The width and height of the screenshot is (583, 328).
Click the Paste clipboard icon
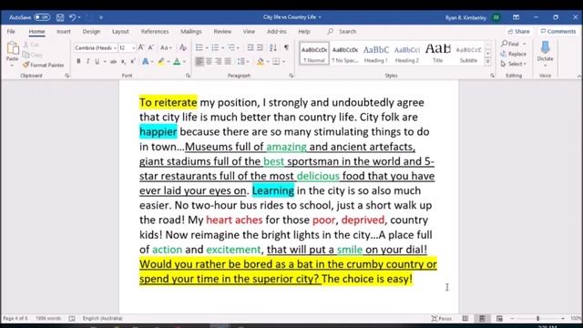pyautogui.click(x=13, y=48)
